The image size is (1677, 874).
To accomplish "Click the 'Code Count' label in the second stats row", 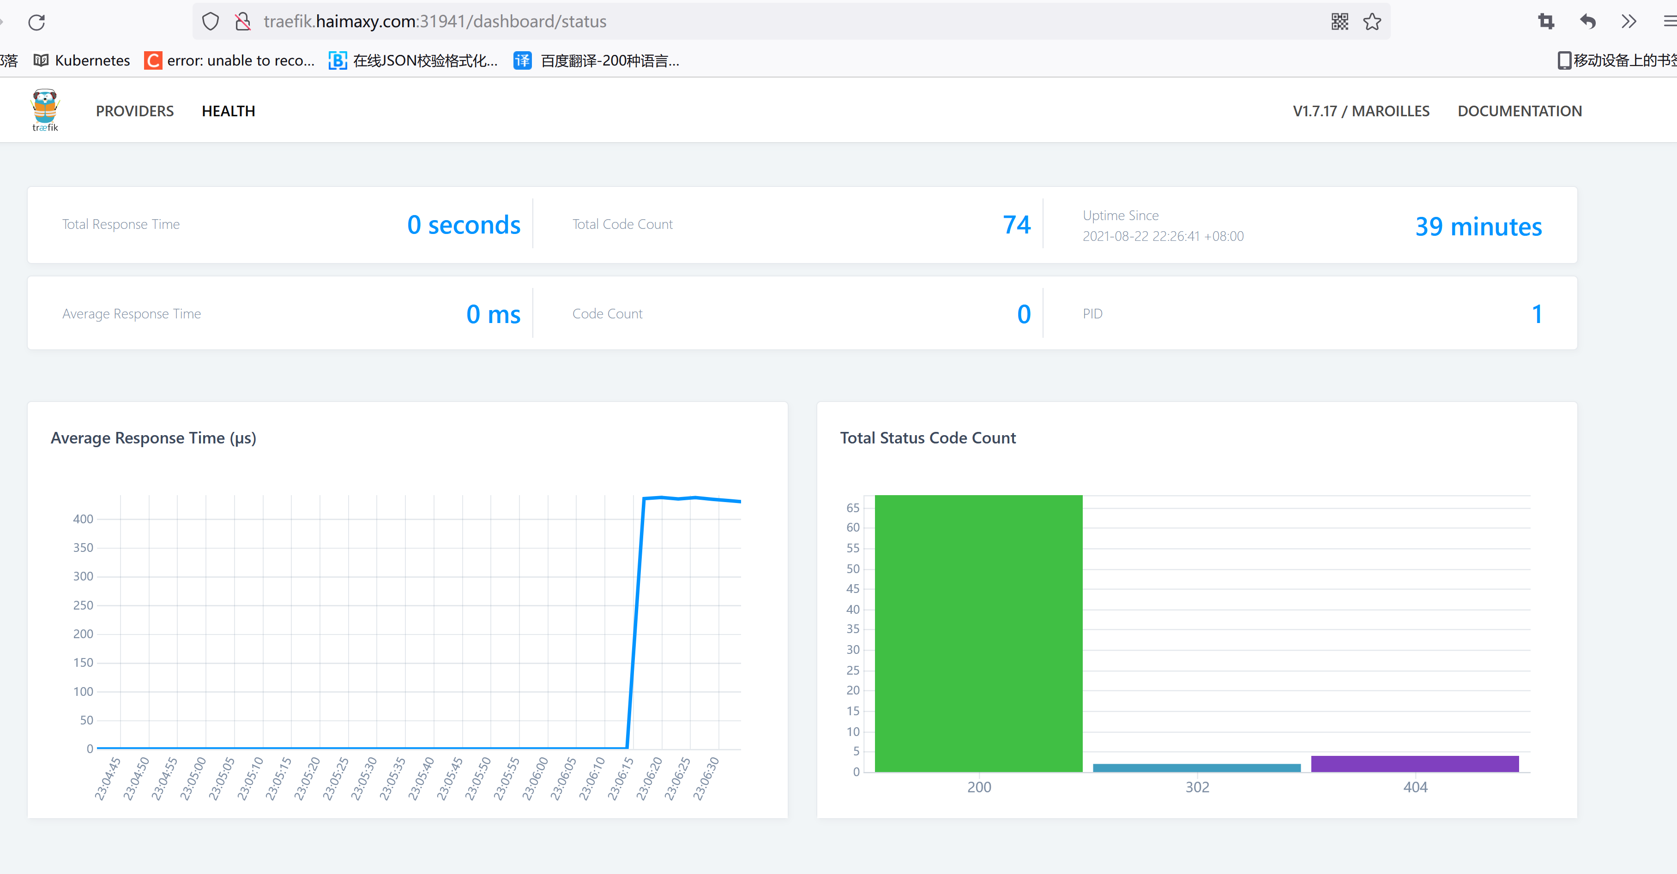I will pyautogui.click(x=607, y=314).
